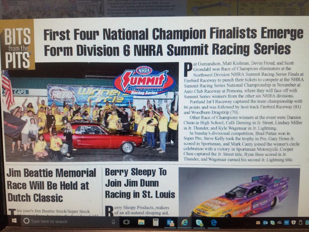Click the Cortana circle icon in search box
This screenshot has width=309, height=232.
coord(26,221)
